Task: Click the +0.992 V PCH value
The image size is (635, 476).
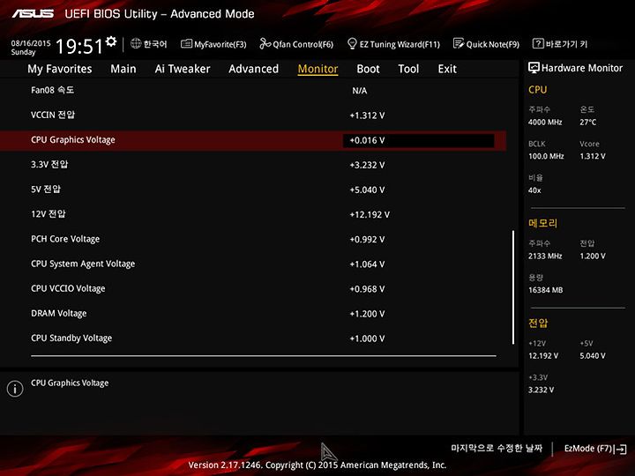Action: (x=367, y=240)
